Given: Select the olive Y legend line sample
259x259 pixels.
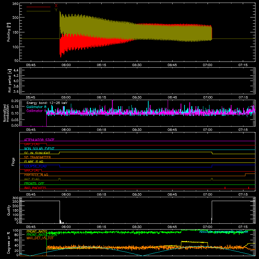Looking at the screenshot, I should pos(39,11).
